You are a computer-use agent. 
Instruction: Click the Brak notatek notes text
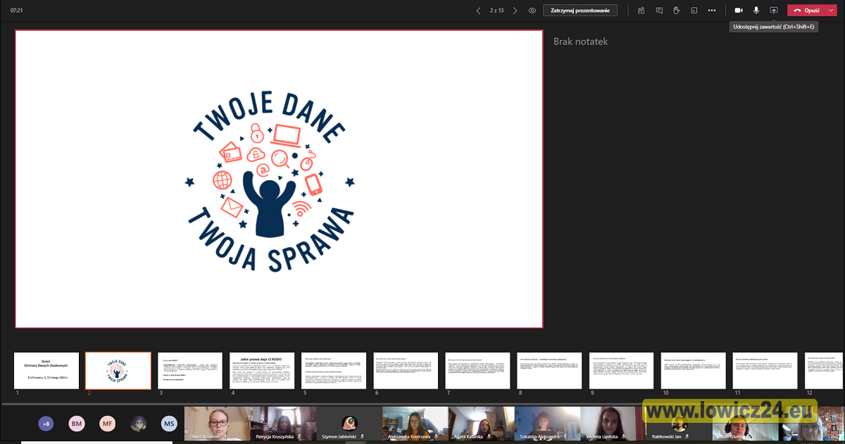580,42
